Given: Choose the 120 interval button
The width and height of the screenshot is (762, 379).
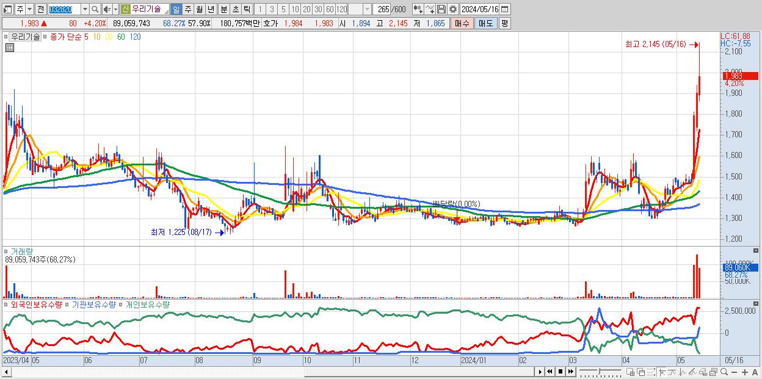Looking at the screenshot, I should click(x=341, y=9).
